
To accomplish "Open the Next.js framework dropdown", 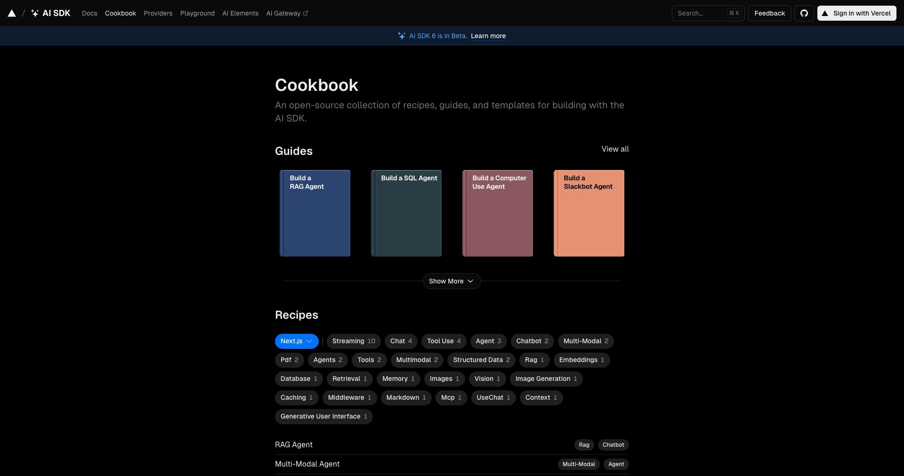I will [x=297, y=341].
